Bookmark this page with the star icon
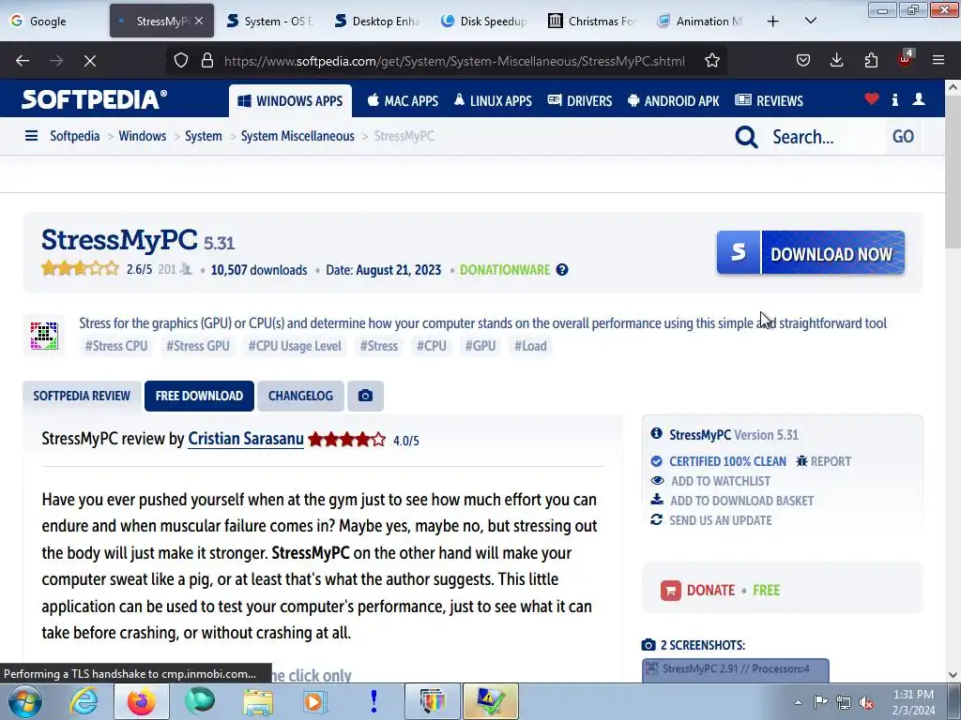This screenshot has height=720, width=961. pyautogui.click(x=711, y=61)
